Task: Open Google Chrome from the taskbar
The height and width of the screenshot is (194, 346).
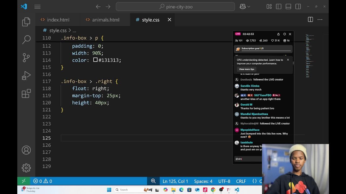Action: (x=213, y=190)
